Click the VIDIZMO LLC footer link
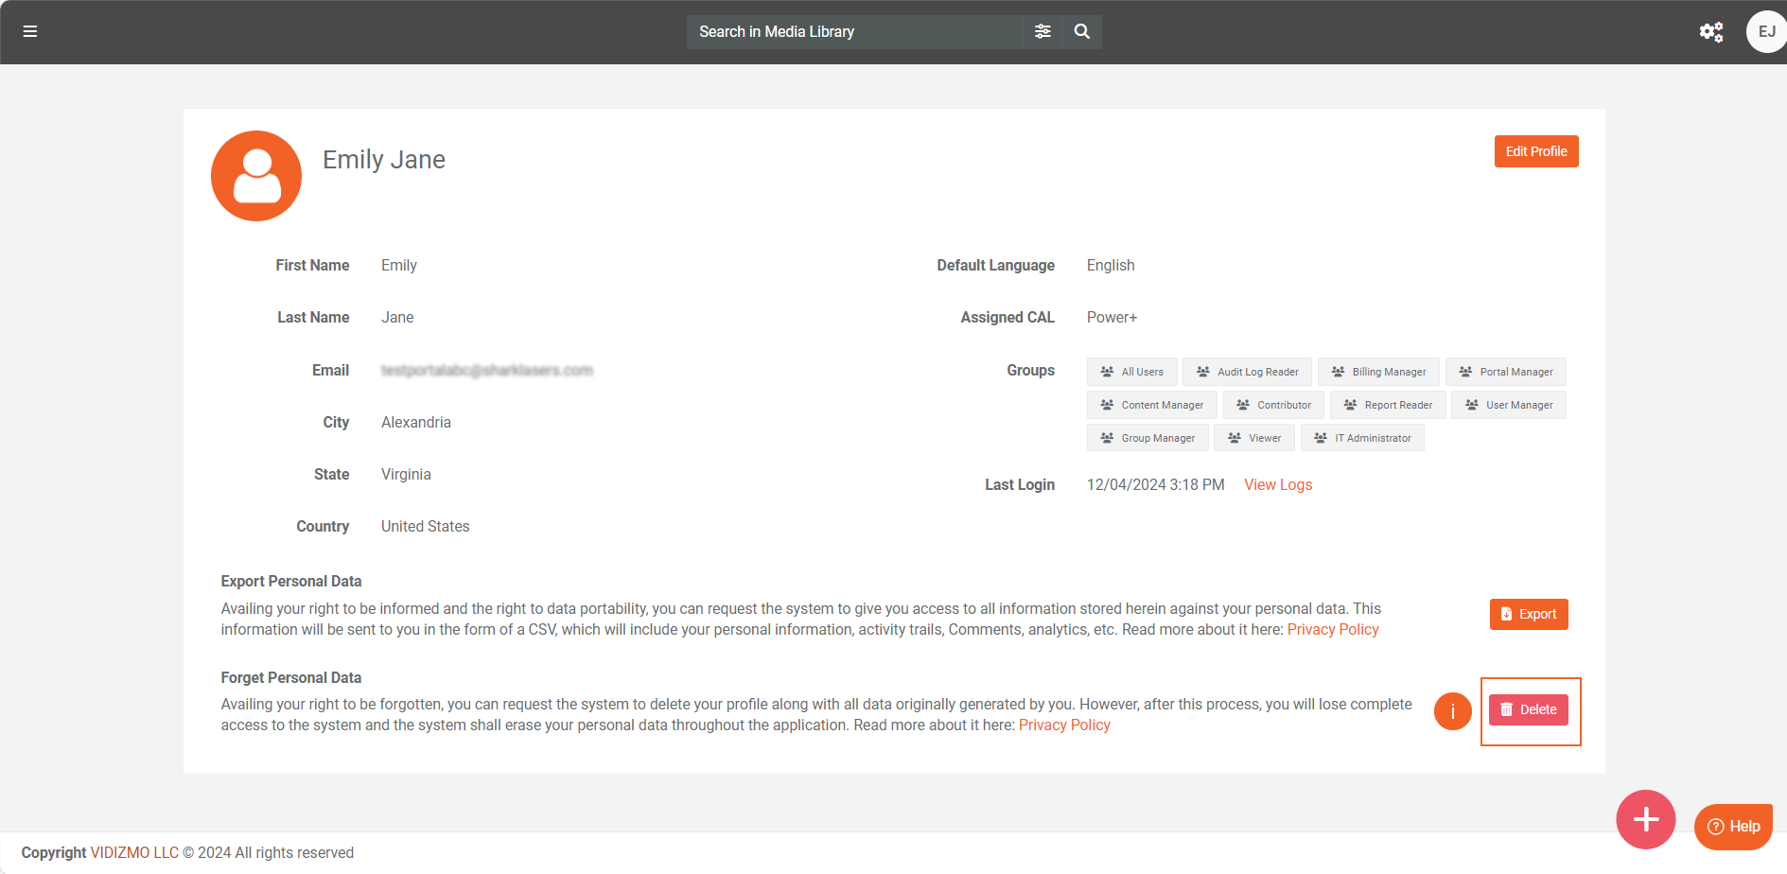Screen dimensions: 1787x874 point(134,852)
